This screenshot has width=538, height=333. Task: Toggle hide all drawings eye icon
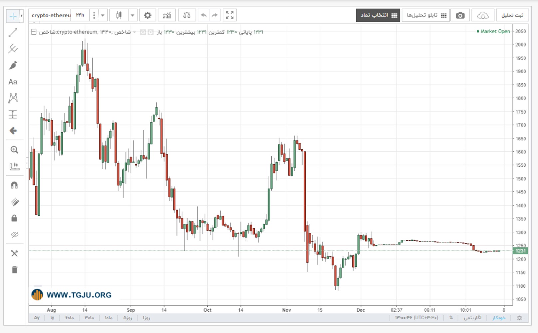(x=14, y=235)
